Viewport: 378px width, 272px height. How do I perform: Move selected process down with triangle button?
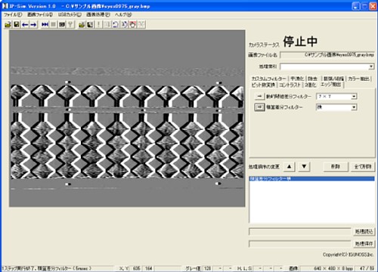click(304, 166)
